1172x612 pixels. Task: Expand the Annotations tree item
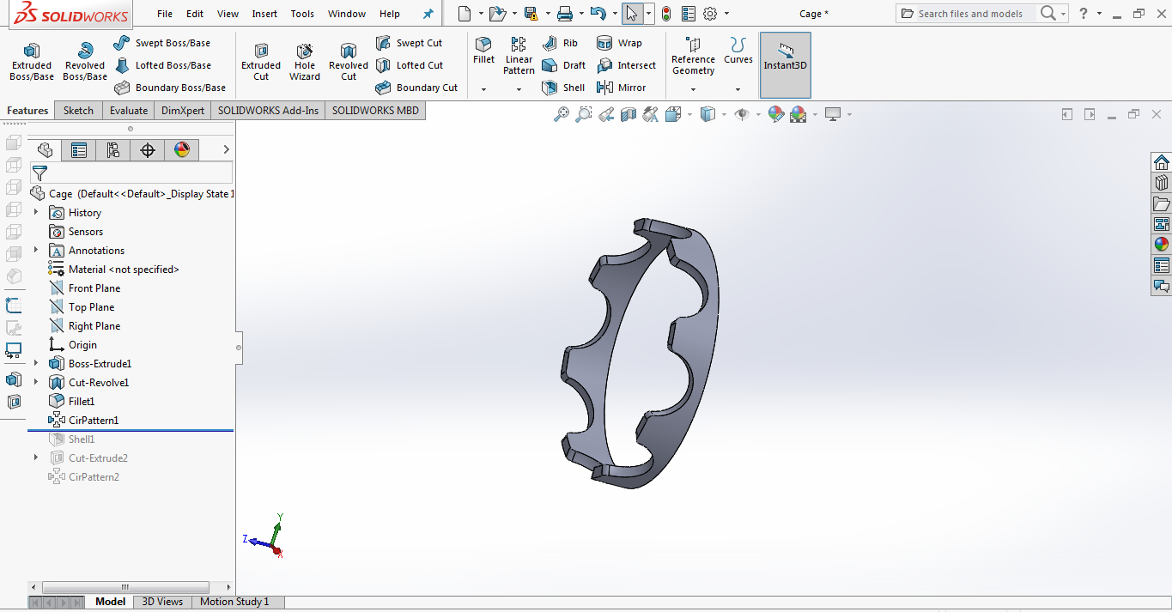36,250
